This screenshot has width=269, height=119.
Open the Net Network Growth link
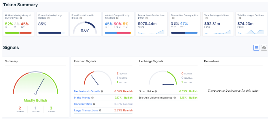coord(87,91)
